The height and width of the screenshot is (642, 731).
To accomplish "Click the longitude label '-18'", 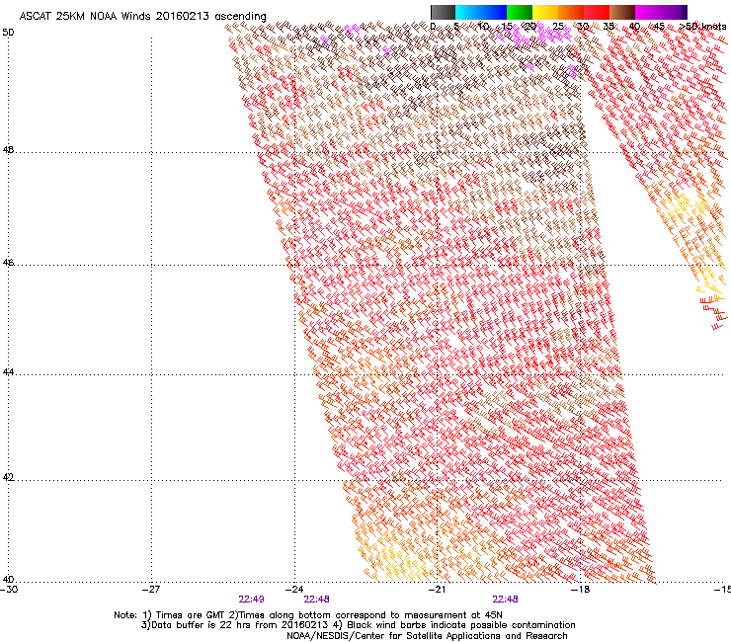I will point(580,590).
